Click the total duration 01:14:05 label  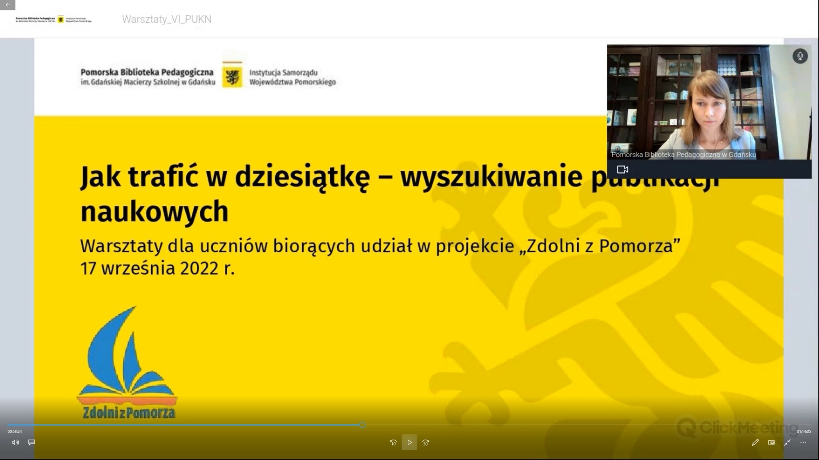pos(803,431)
